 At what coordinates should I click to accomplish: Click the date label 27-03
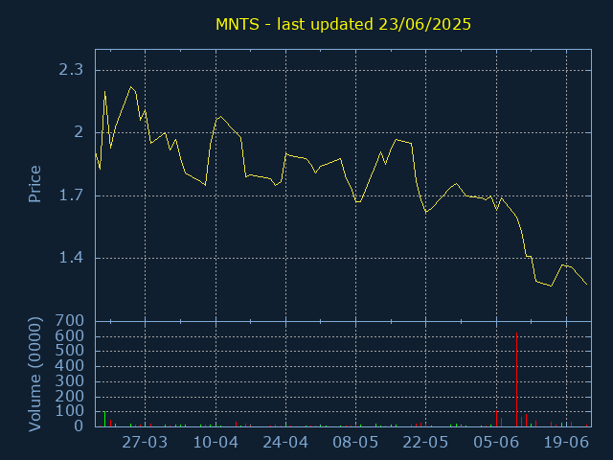coord(145,443)
